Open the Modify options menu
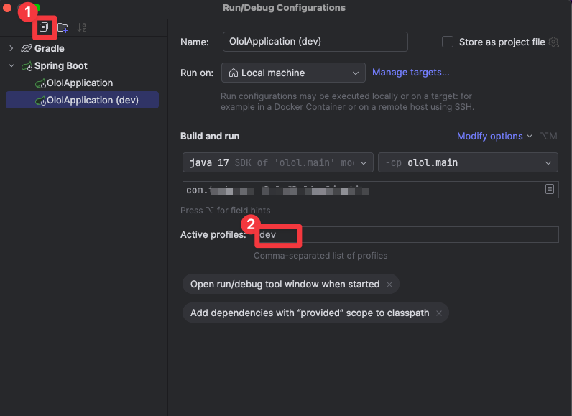 pyautogui.click(x=494, y=136)
